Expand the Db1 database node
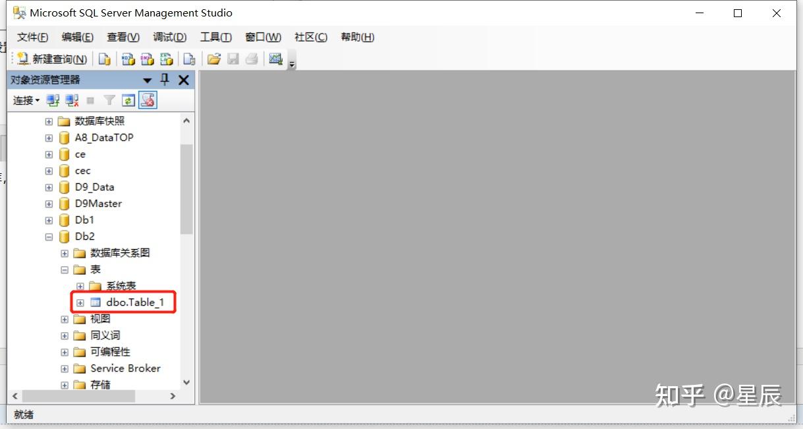 (48, 219)
